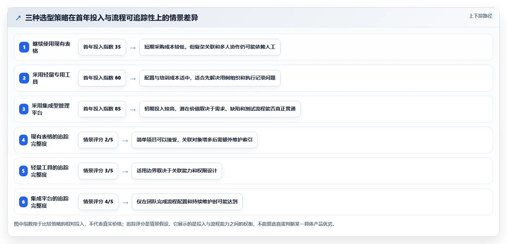Click the 首年投入指数 60 chip
507x244 pixels.
pyautogui.click(x=102, y=78)
